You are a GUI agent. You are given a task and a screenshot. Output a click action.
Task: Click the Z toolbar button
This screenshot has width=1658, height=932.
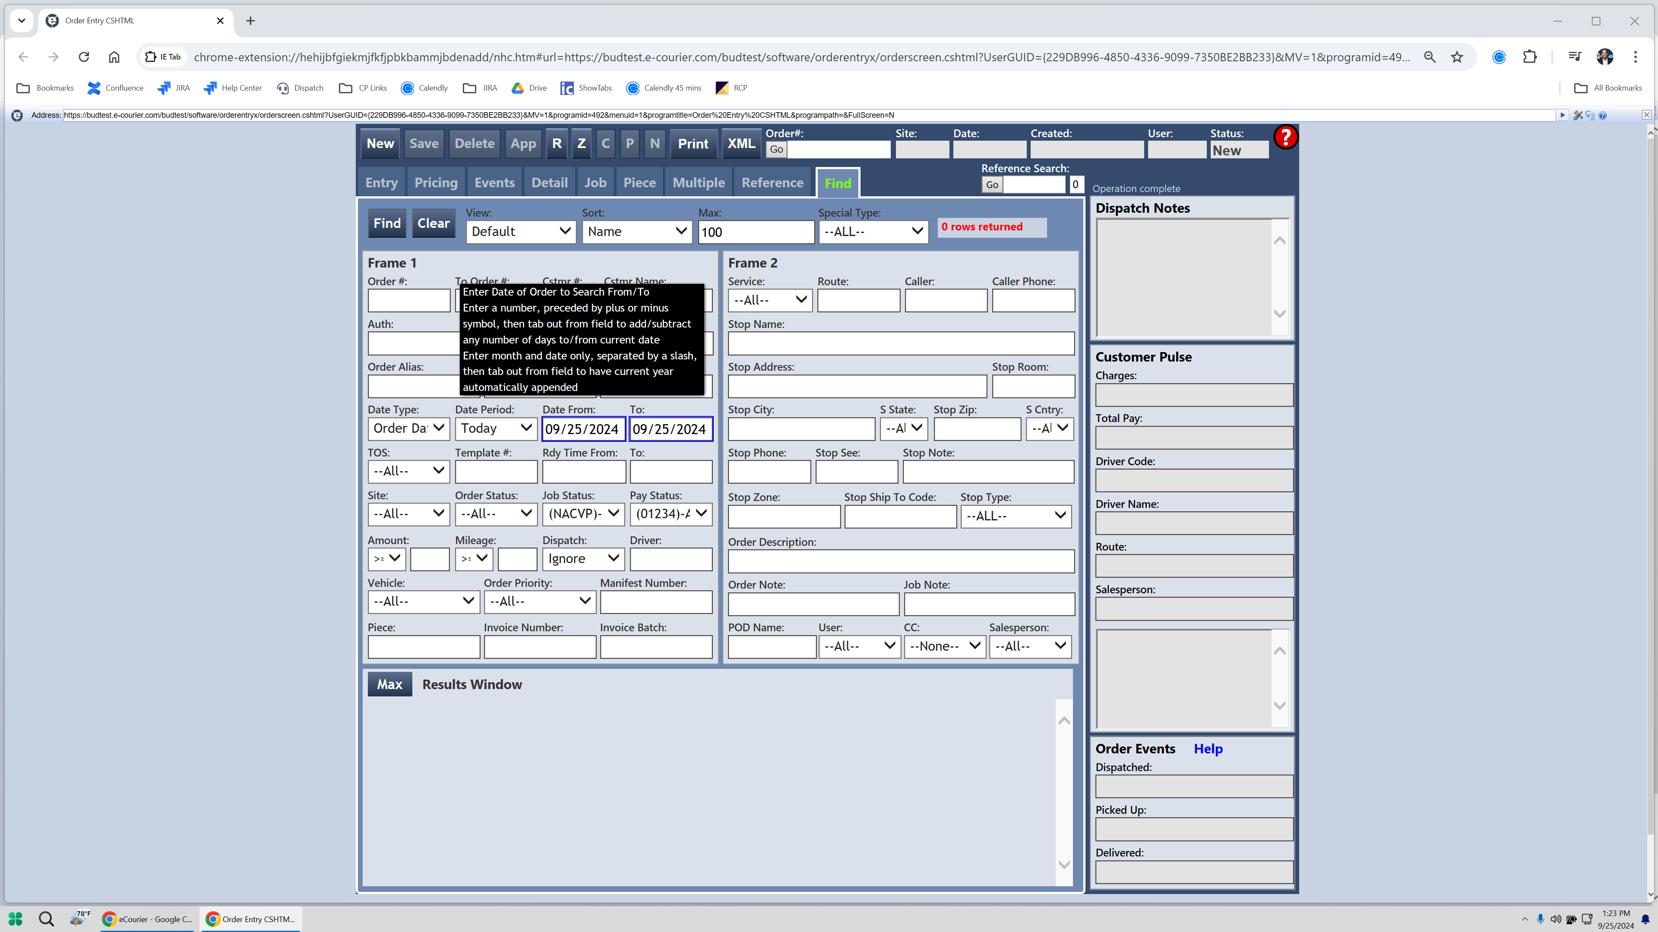pos(581,143)
